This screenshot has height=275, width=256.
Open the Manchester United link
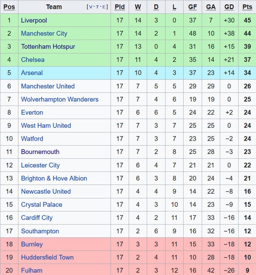pos(47,86)
